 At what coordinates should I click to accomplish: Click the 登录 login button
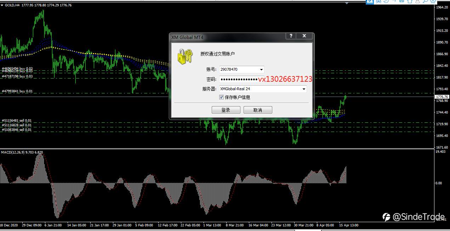pos(226,110)
